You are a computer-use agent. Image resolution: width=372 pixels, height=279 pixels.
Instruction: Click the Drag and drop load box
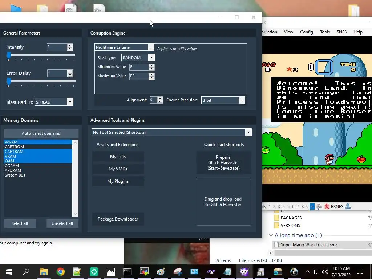[x=223, y=202]
